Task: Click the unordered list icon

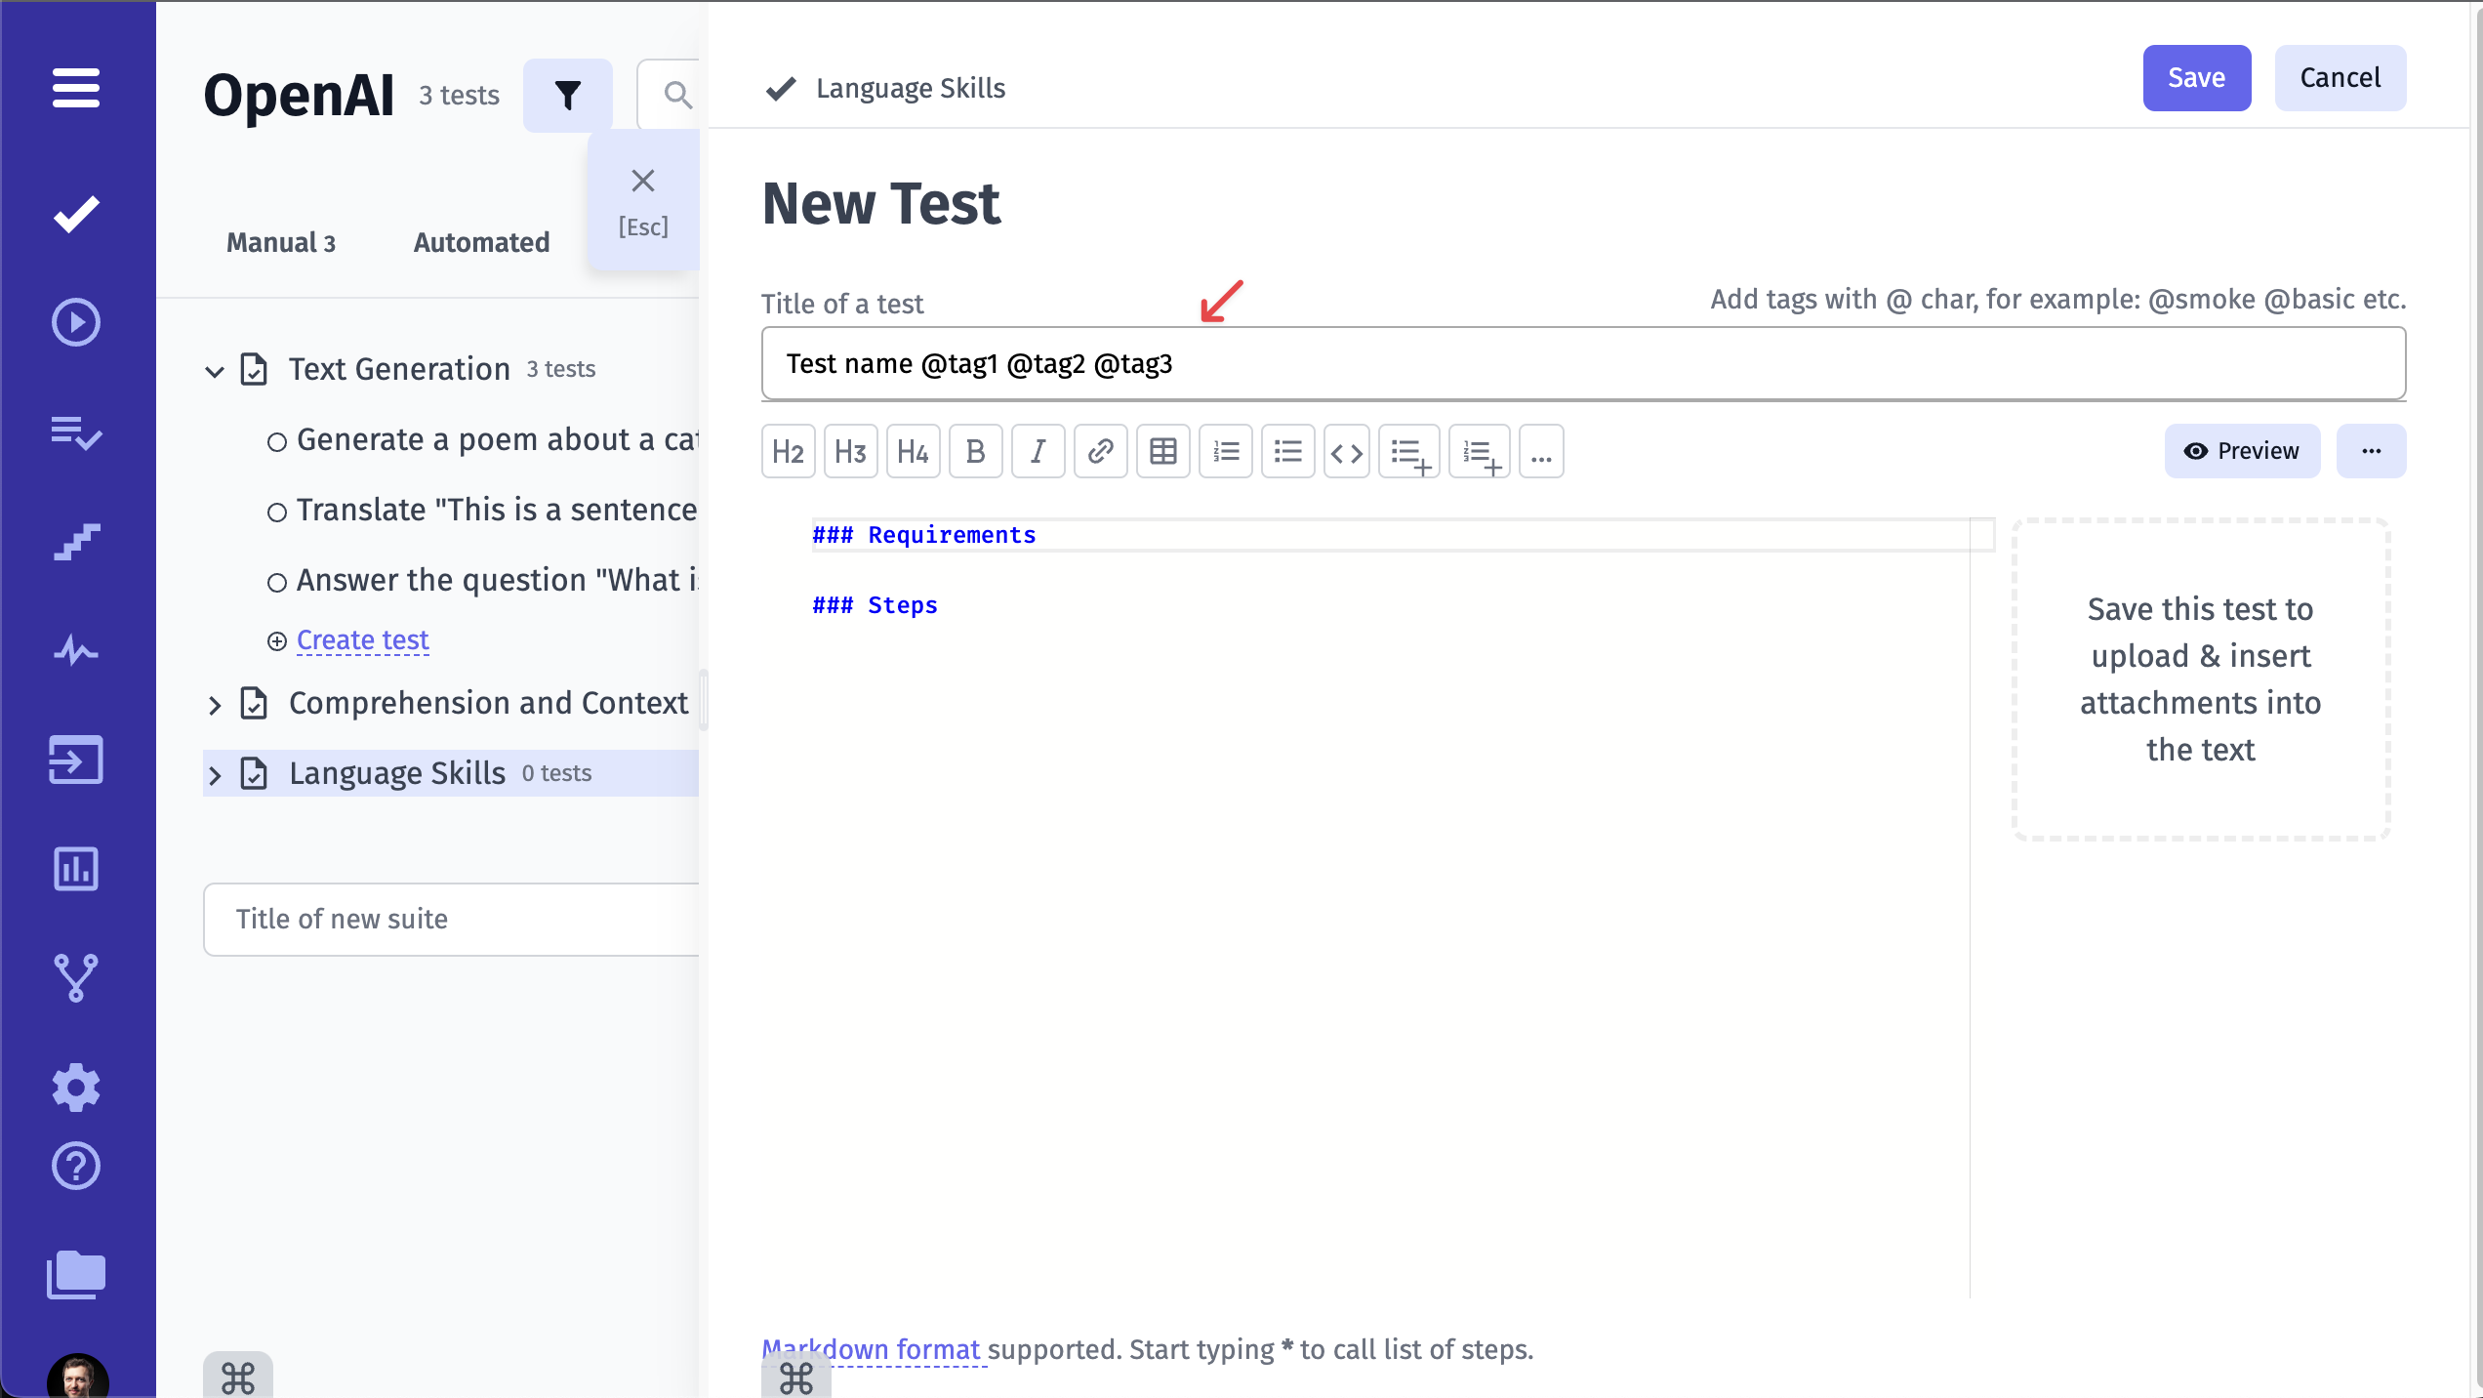Action: click(x=1287, y=450)
